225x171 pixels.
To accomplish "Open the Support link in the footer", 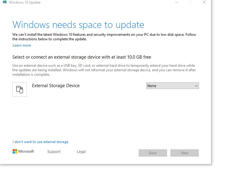I will point(54,152).
